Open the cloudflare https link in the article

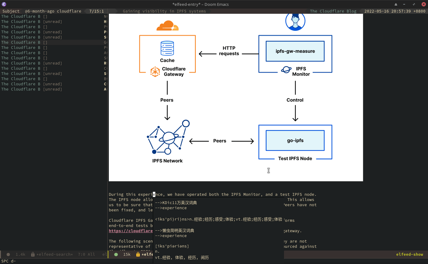(131, 231)
